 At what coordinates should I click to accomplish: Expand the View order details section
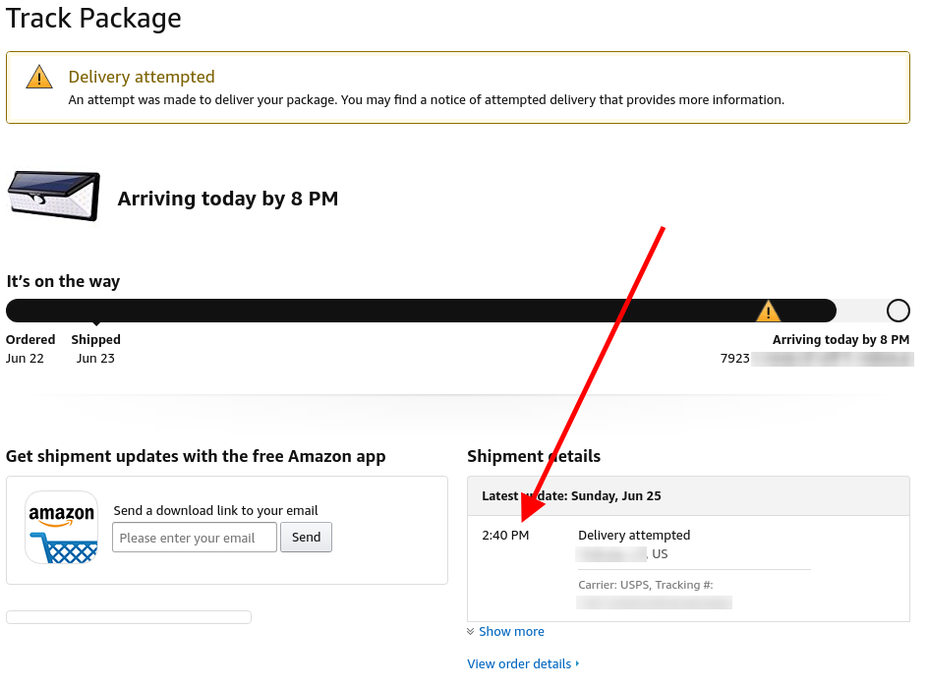tap(519, 663)
